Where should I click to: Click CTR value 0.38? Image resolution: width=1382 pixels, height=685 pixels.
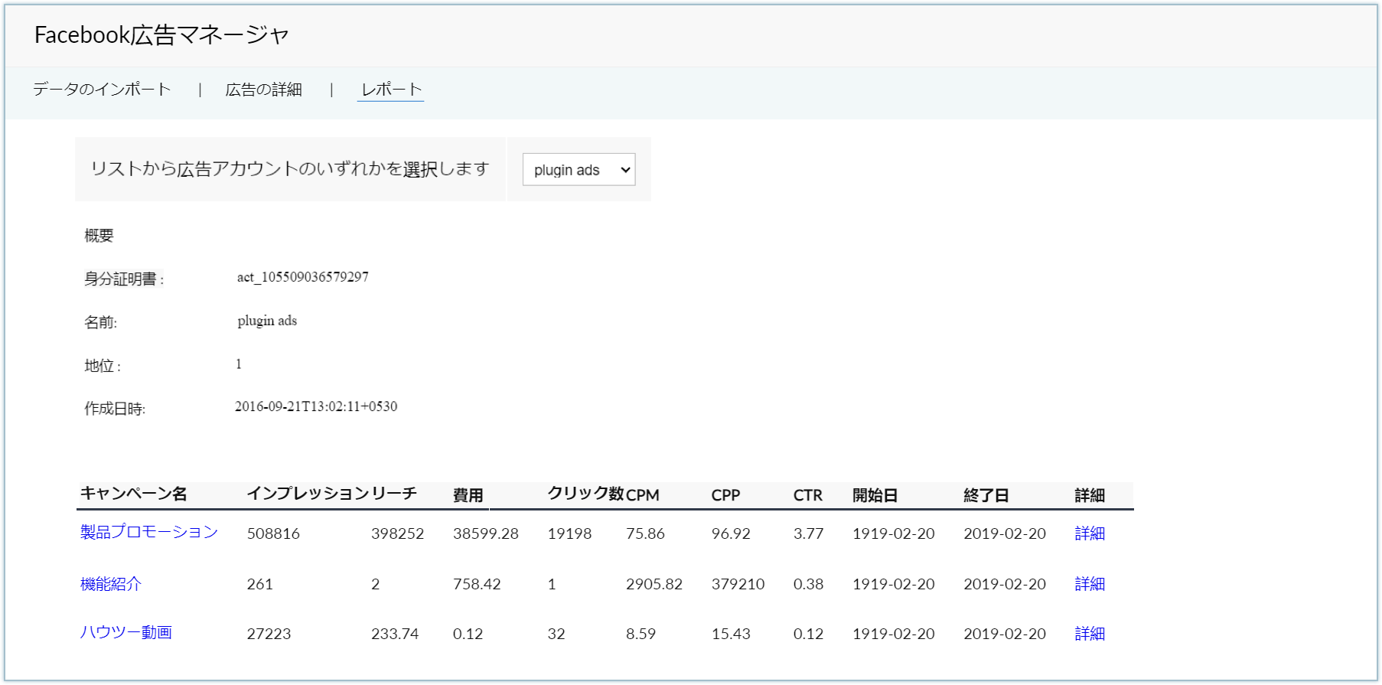click(x=809, y=584)
